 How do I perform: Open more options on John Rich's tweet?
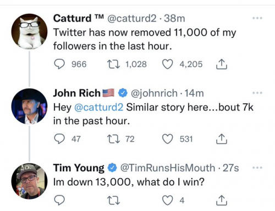point(257,93)
